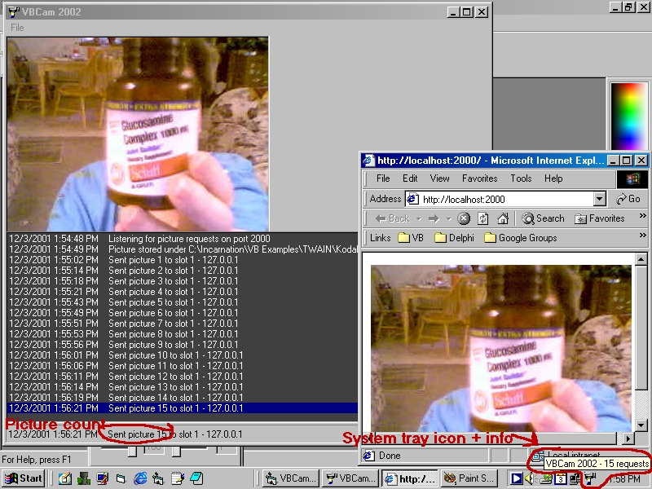Select the log row 'Listening for picture requests on port 2000'
652x489 pixels.
183,239
